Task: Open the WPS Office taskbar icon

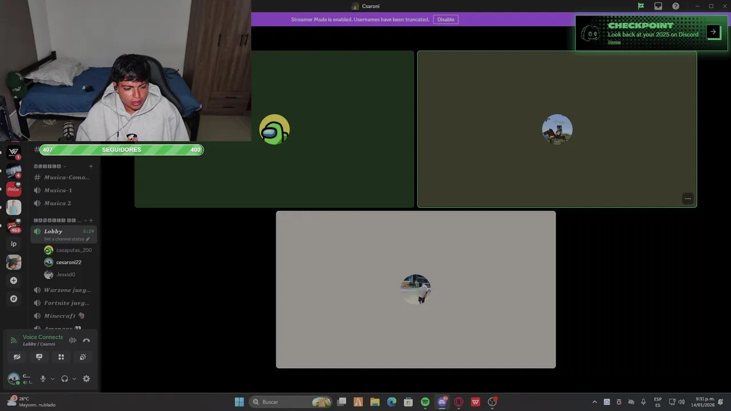Action: 475,402
